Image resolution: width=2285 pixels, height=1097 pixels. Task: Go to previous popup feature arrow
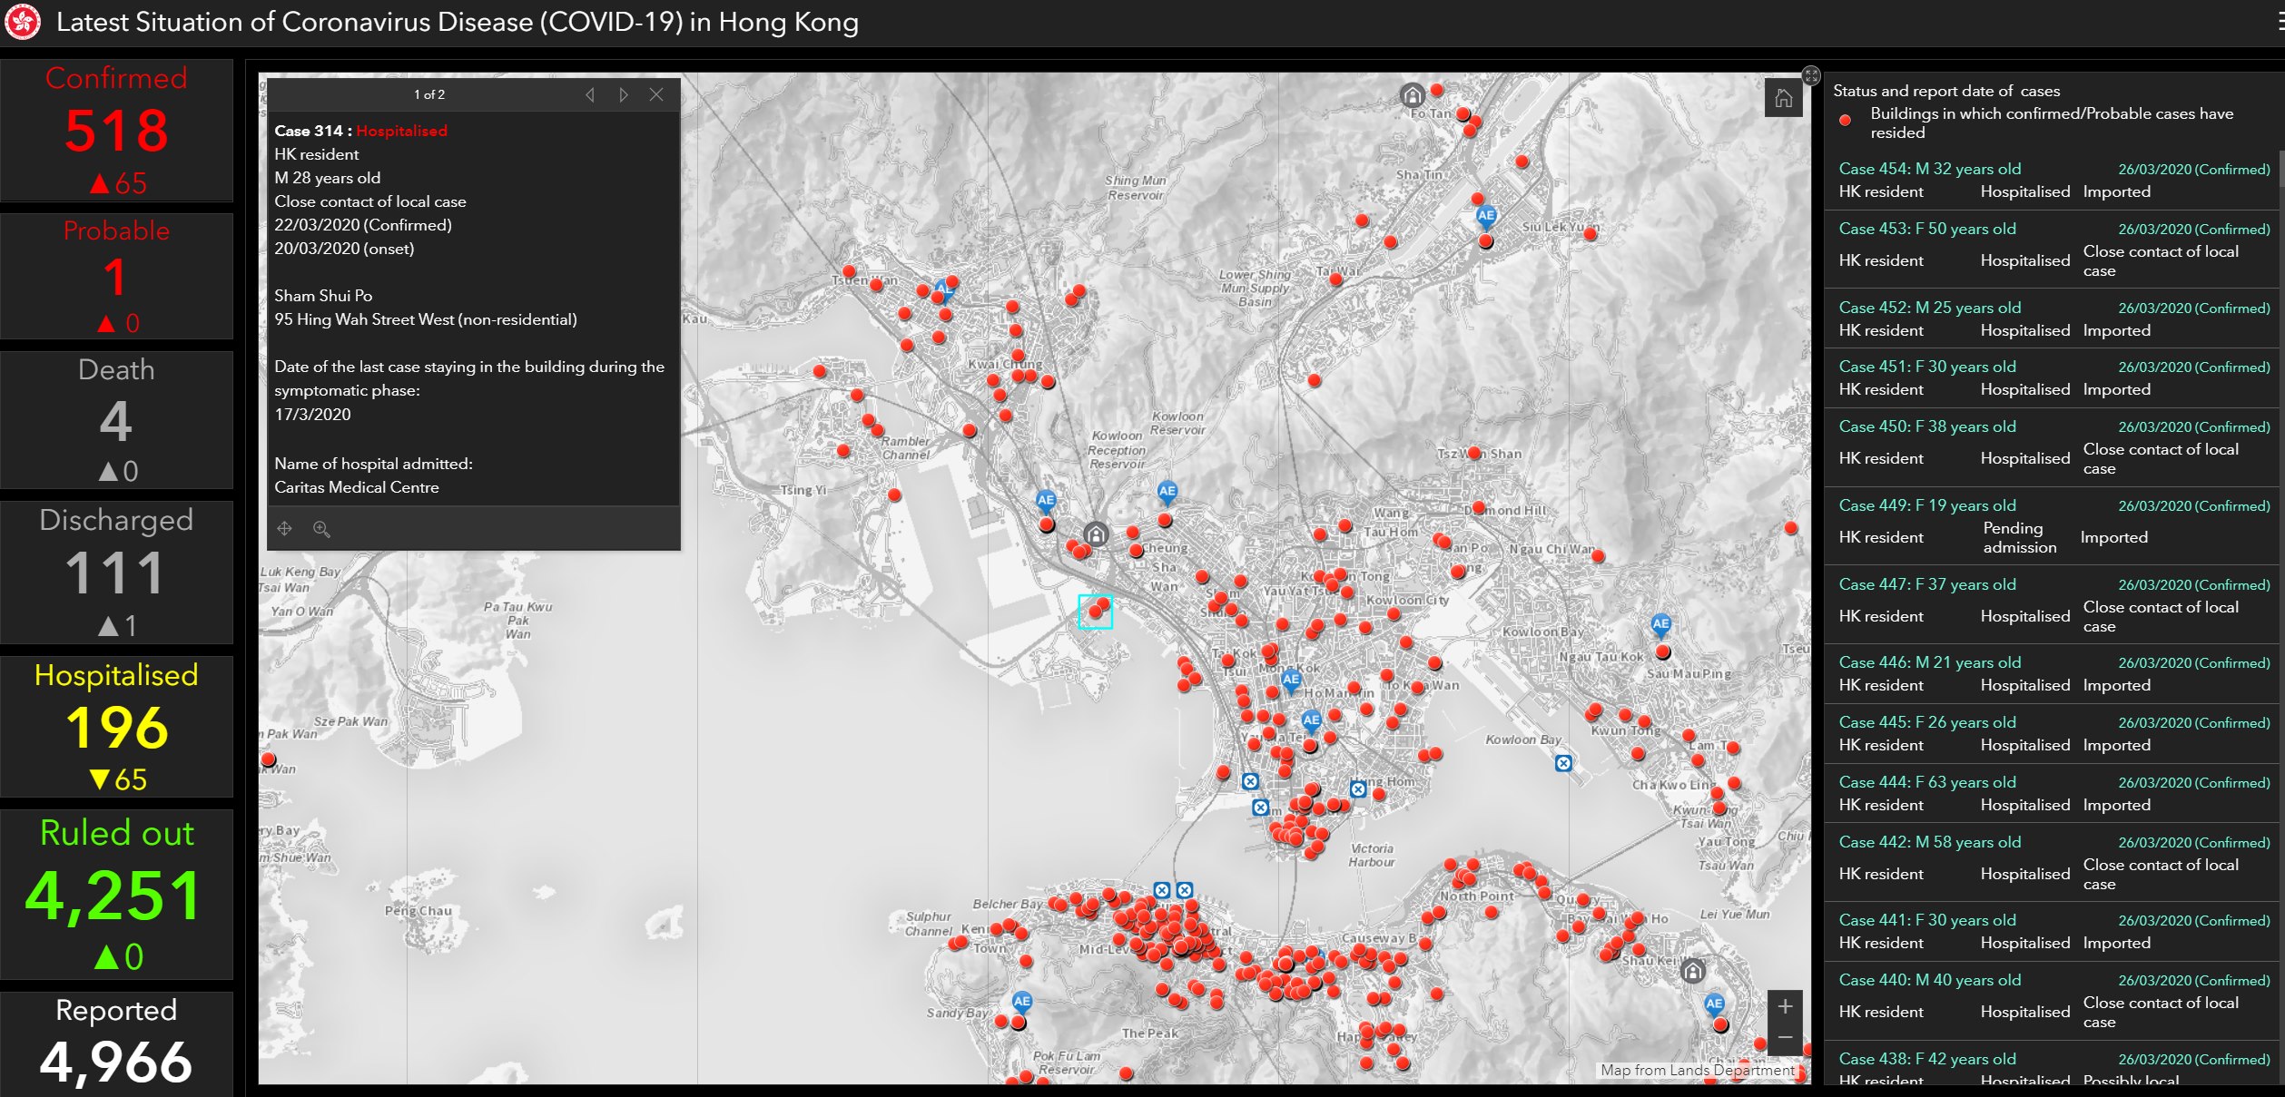pos(590,94)
